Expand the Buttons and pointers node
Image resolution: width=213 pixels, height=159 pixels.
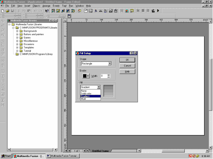pos(17,34)
